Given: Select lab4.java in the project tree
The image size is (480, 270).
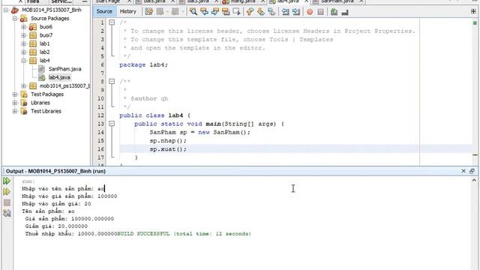Looking at the screenshot, I should tap(59, 77).
